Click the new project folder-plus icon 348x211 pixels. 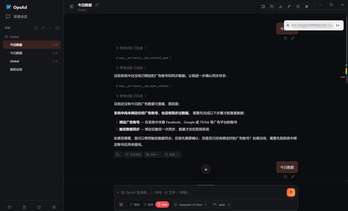tap(57, 28)
